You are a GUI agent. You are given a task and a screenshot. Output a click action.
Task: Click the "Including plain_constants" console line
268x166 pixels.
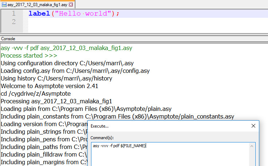117,117
